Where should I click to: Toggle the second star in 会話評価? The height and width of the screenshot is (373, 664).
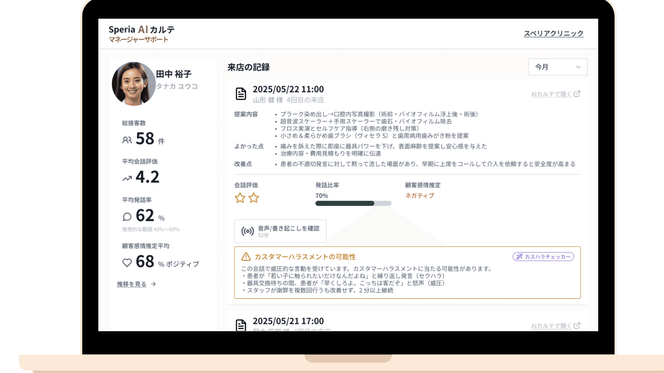pyautogui.click(x=254, y=198)
